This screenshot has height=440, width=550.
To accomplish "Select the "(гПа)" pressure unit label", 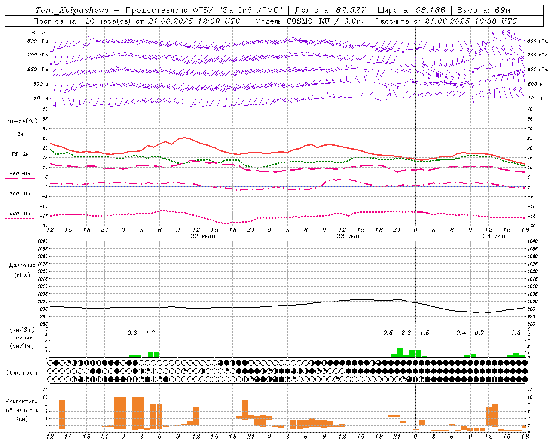I will point(22,275).
